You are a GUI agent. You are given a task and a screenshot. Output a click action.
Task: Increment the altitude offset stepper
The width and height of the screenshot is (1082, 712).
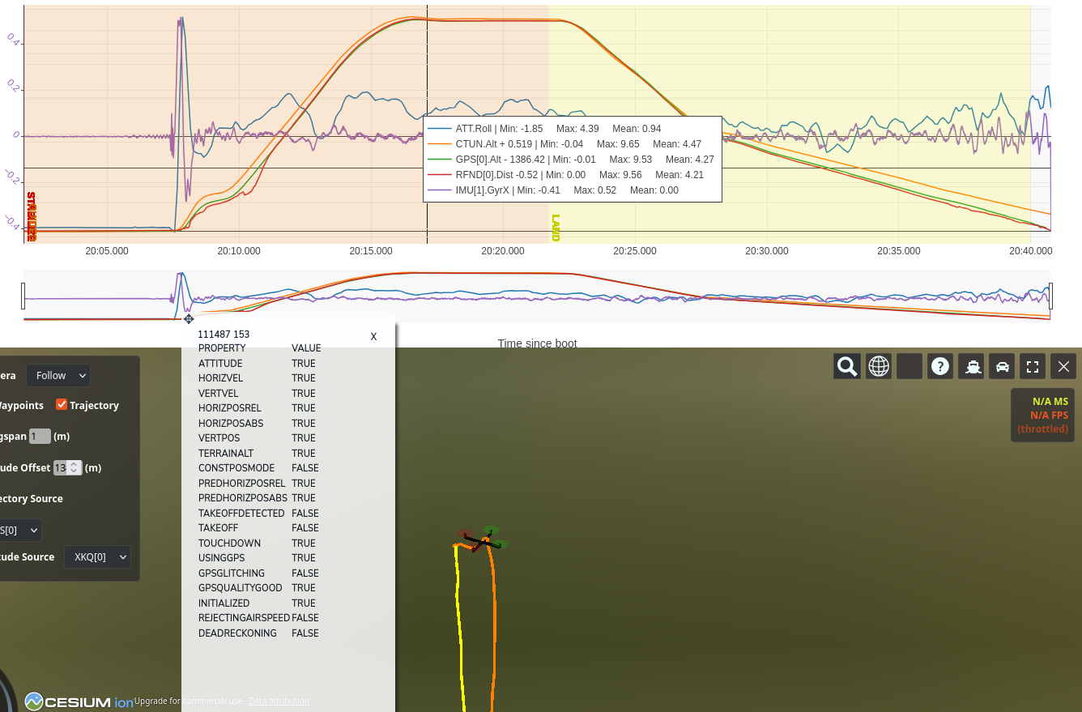75,464
